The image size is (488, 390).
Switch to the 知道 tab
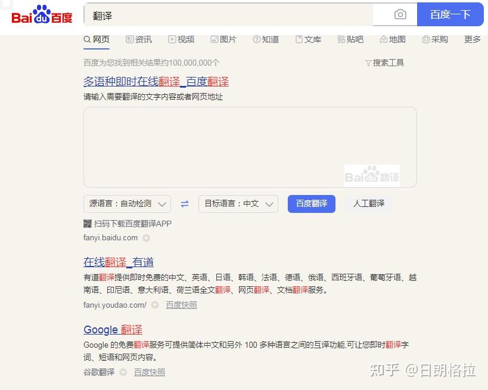click(x=271, y=39)
